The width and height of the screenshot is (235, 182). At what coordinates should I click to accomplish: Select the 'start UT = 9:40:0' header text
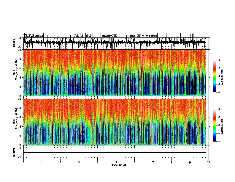tap(143, 36)
